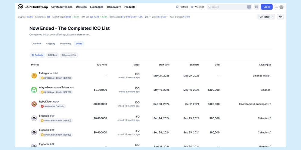This screenshot has width=301, height=150.
Task: Click the Binance Wallet launchpad cell
Action: (x=262, y=76)
